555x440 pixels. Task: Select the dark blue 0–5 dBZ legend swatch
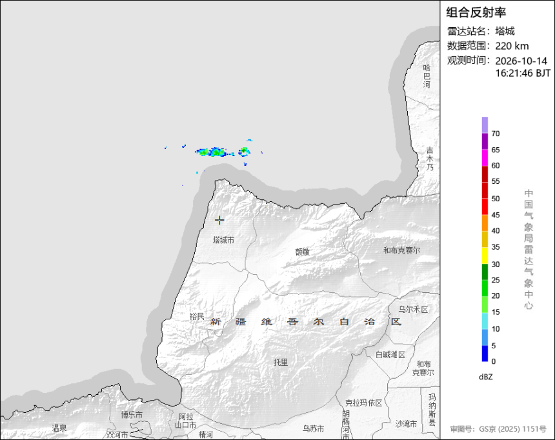485,354
